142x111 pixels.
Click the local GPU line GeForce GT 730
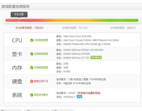pos(73,58)
